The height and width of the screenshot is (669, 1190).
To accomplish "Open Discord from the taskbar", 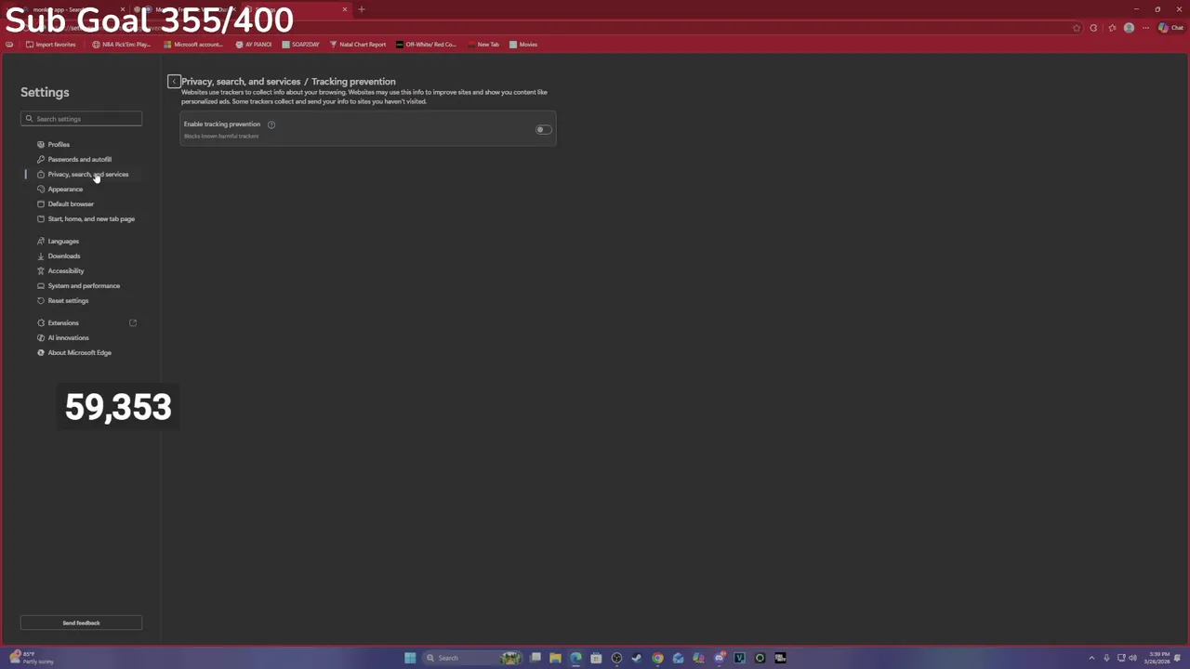I will [719, 658].
